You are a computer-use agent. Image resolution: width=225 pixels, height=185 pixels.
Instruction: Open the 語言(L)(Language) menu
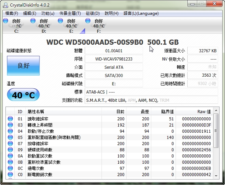click(141, 13)
